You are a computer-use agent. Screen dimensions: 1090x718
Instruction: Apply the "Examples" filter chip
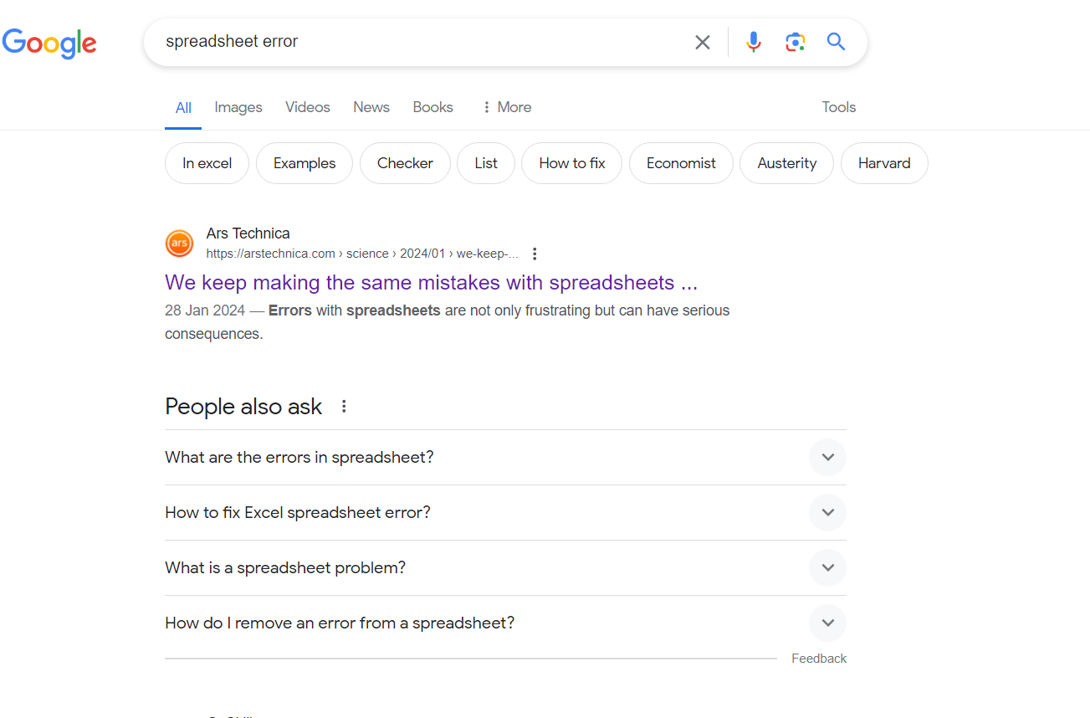[304, 163]
